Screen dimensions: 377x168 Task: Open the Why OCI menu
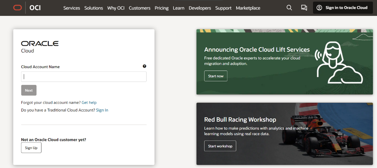[x=116, y=8]
